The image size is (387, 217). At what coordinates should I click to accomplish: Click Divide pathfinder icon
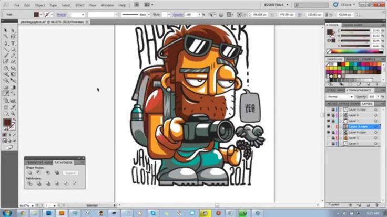click(29, 183)
